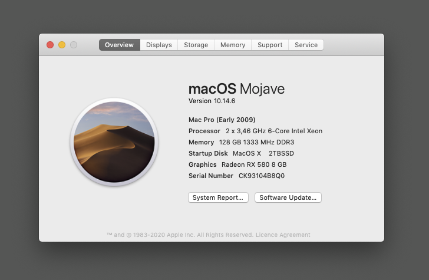This screenshot has width=429, height=280.
Task: Switch to the Memory tab
Action: click(x=233, y=45)
